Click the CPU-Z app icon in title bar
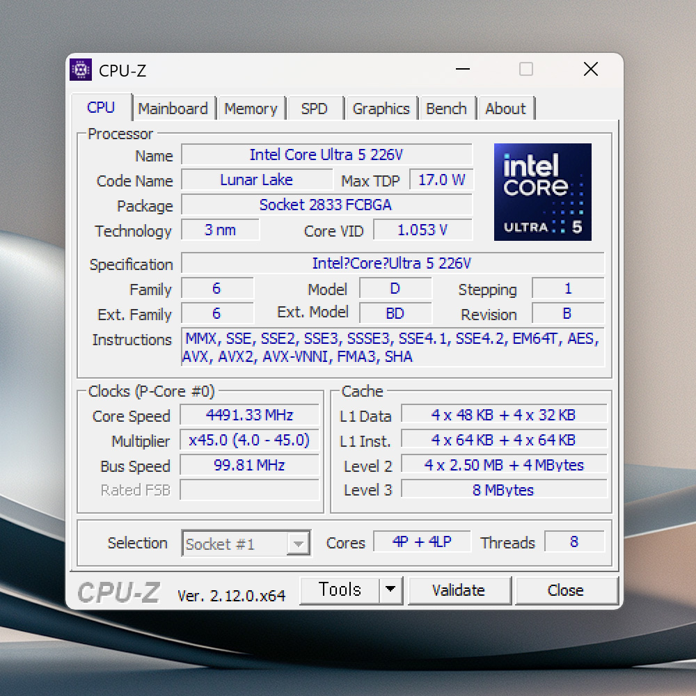Image resolution: width=696 pixels, height=696 pixels. pyautogui.click(x=81, y=70)
